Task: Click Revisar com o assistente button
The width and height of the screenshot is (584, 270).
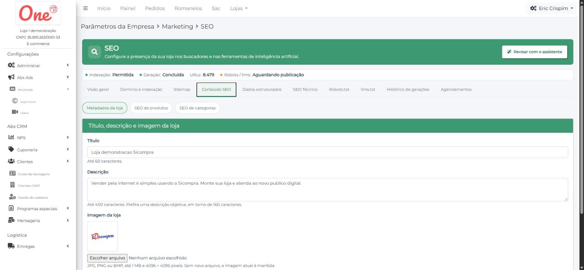Action: pos(534,52)
